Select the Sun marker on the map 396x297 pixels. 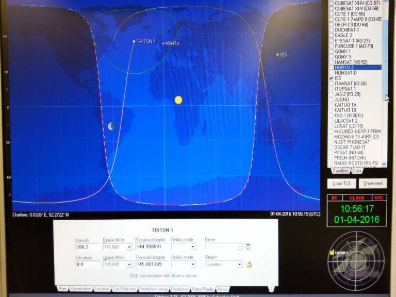pos(178,100)
